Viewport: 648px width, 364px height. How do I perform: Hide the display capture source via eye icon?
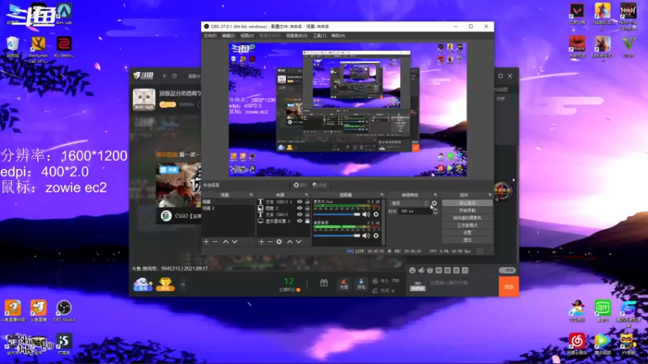(300, 221)
